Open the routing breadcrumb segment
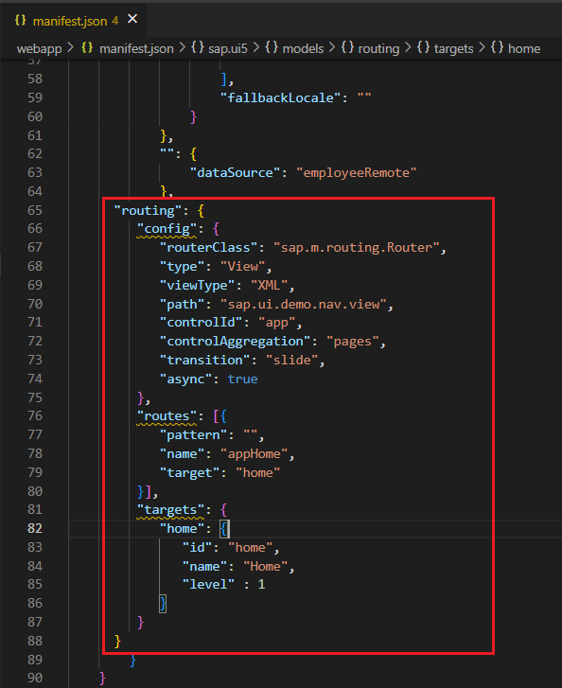The width and height of the screenshot is (562, 688). coord(378,48)
